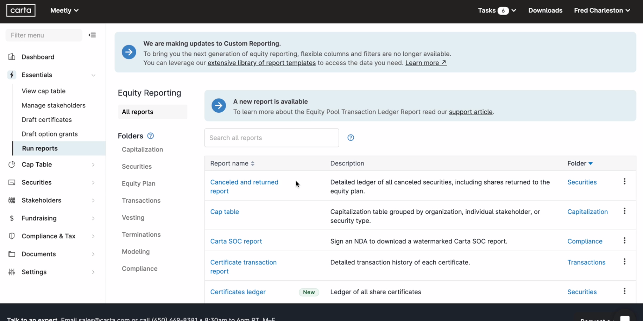Click the Settings sliders icon
The image size is (643, 321).
[12, 272]
